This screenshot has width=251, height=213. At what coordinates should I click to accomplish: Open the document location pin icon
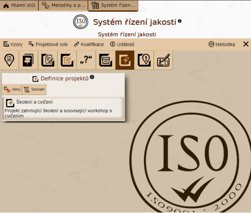tap(9, 60)
